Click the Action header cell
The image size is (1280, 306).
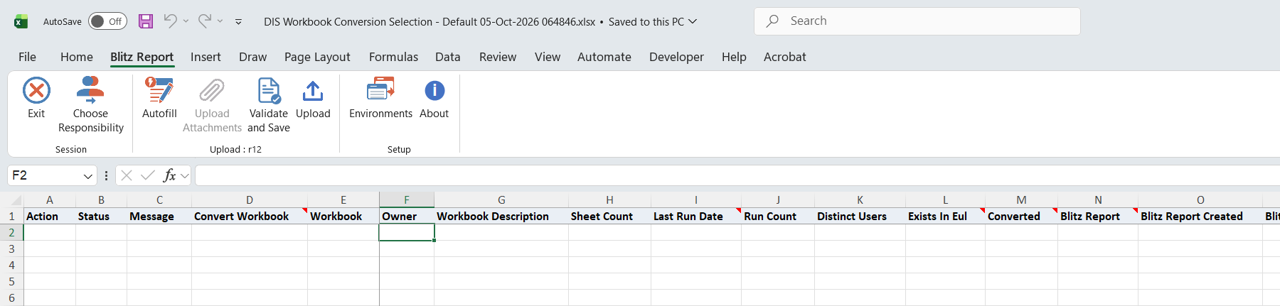click(50, 216)
